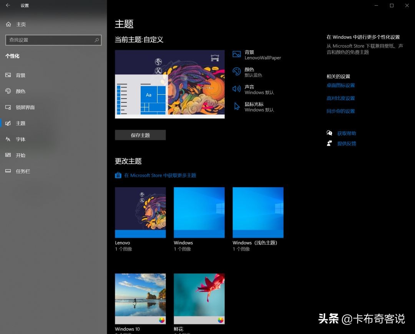Click the 提供反馈 link
This screenshot has width=415, height=334.
pyautogui.click(x=347, y=143)
